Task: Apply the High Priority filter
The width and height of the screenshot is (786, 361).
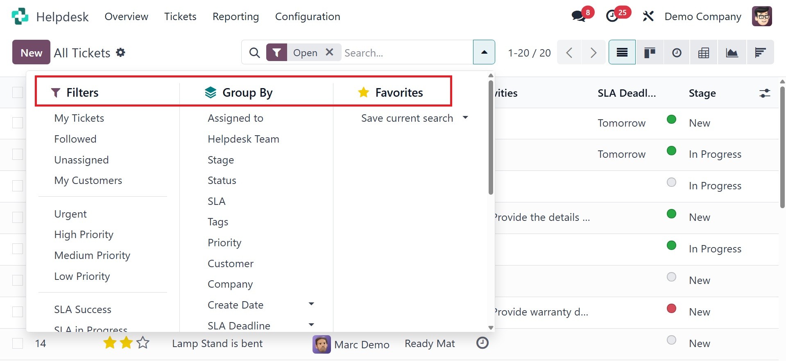Action: [x=84, y=234]
